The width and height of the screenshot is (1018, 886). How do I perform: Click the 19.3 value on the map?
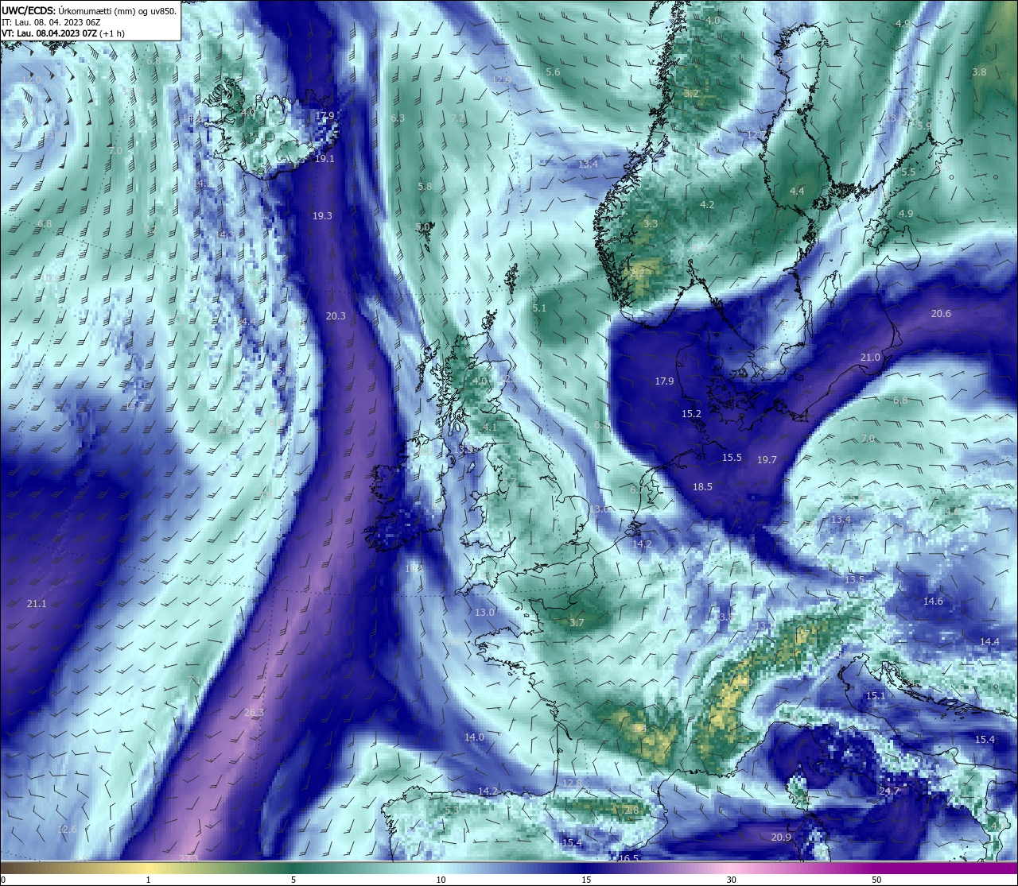(x=322, y=216)
